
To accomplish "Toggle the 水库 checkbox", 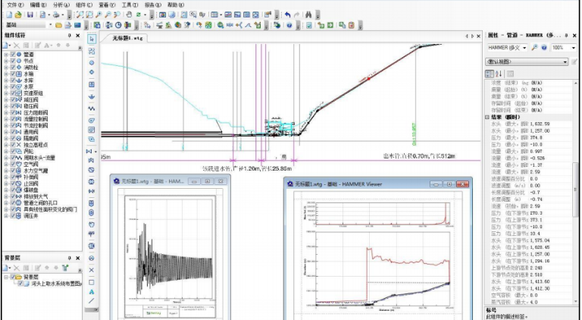I will 13,80.
